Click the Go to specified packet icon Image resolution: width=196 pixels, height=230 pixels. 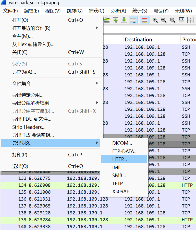point(107,20)
